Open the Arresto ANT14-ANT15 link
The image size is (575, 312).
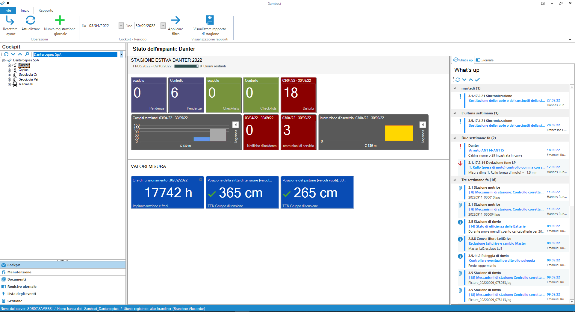[x=486, y=150]
